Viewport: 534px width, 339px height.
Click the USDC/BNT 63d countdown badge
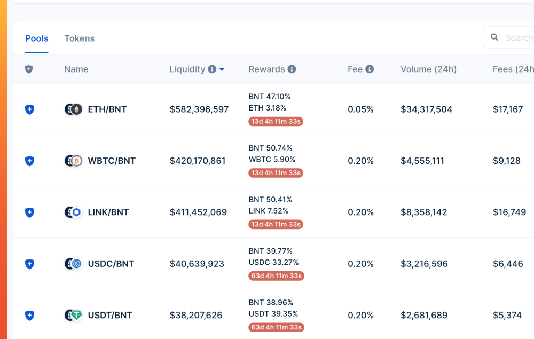coord(277,275)
